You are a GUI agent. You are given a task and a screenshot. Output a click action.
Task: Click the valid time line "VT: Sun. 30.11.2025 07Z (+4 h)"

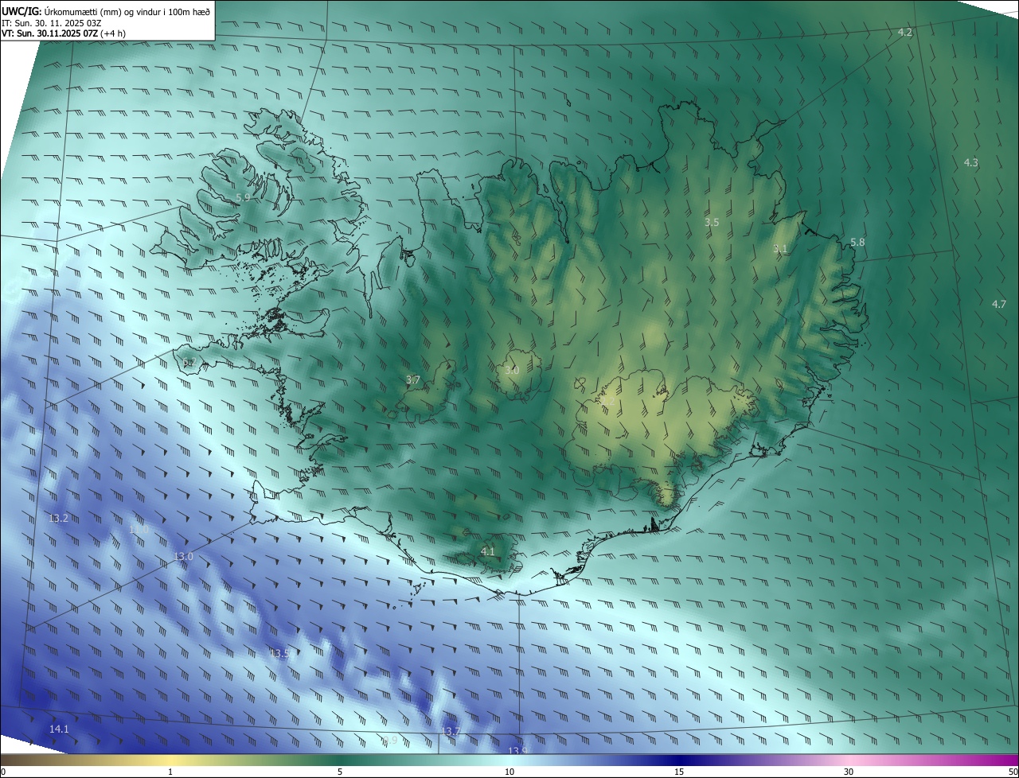(64, 33)
